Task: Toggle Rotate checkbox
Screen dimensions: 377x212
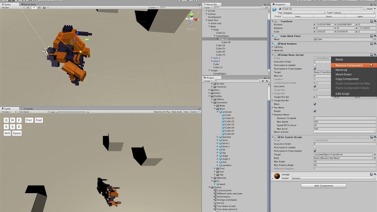Action: (315, 111)
